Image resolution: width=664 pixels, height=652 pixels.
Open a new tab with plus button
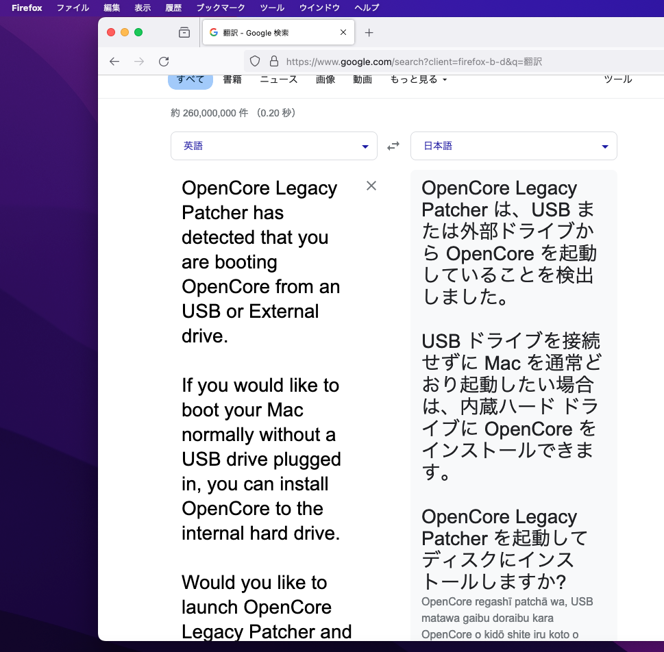(x=369, y=33)
